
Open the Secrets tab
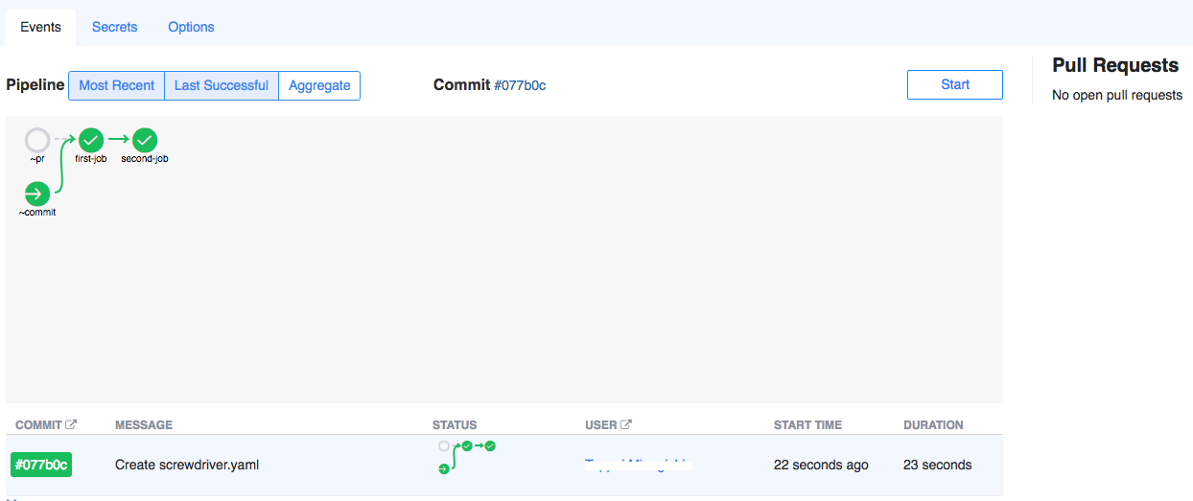[x=115, y=27]
